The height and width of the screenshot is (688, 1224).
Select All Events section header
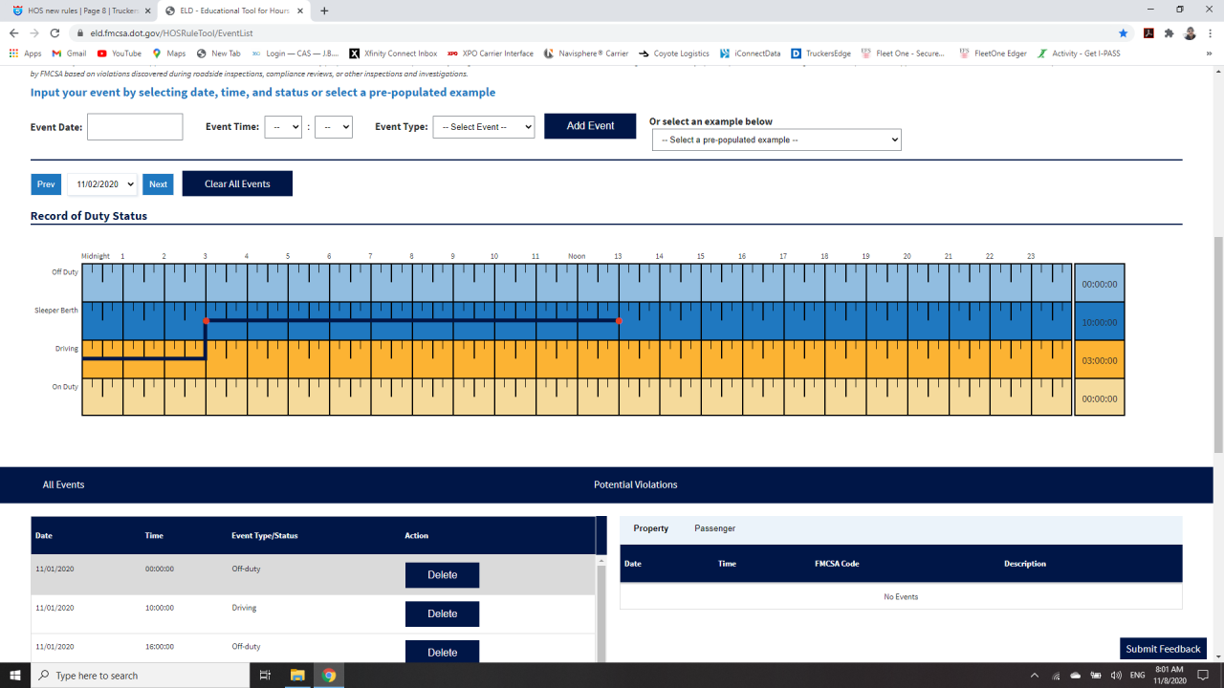64,484
